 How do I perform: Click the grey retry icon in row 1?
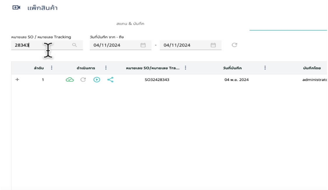[x=83, y=80]
